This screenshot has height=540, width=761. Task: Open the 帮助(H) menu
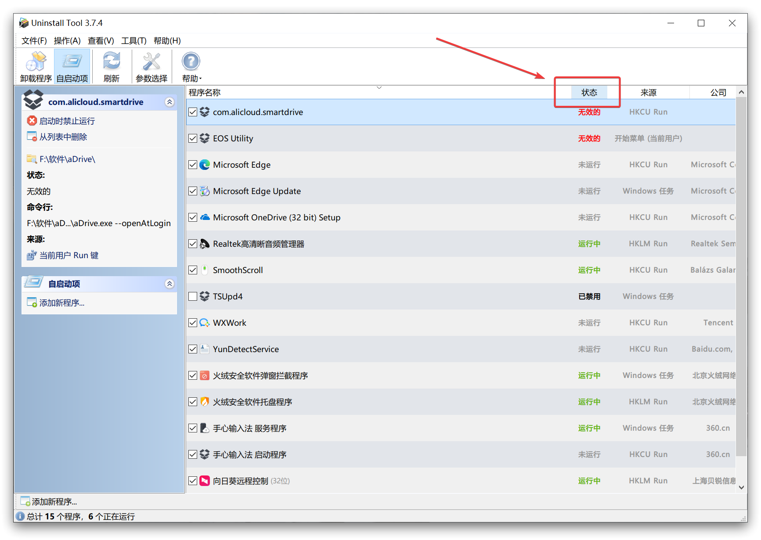point(167,41)
